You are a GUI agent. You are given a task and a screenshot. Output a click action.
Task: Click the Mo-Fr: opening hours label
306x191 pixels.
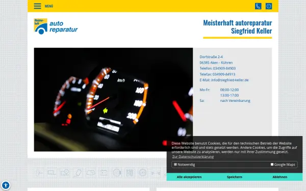[205, 90]
